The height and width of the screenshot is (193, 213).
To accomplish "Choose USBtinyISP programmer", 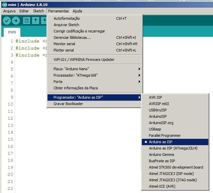I will (x=175, y=110).
